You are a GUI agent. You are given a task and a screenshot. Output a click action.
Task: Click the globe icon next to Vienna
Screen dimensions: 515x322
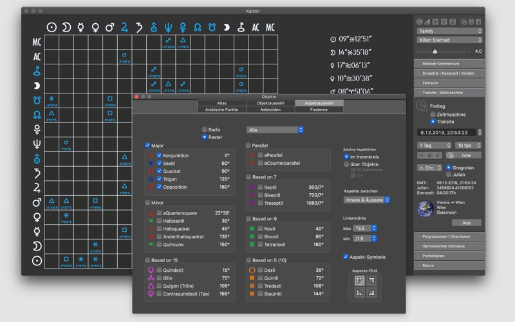click(x=425, y=208)
